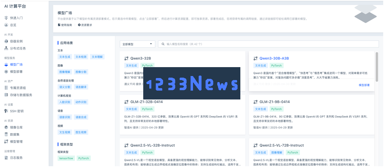This screenshot has width=384, height=167.
Task: Open the Qwen3-32B model title
Action: point(140,58)
